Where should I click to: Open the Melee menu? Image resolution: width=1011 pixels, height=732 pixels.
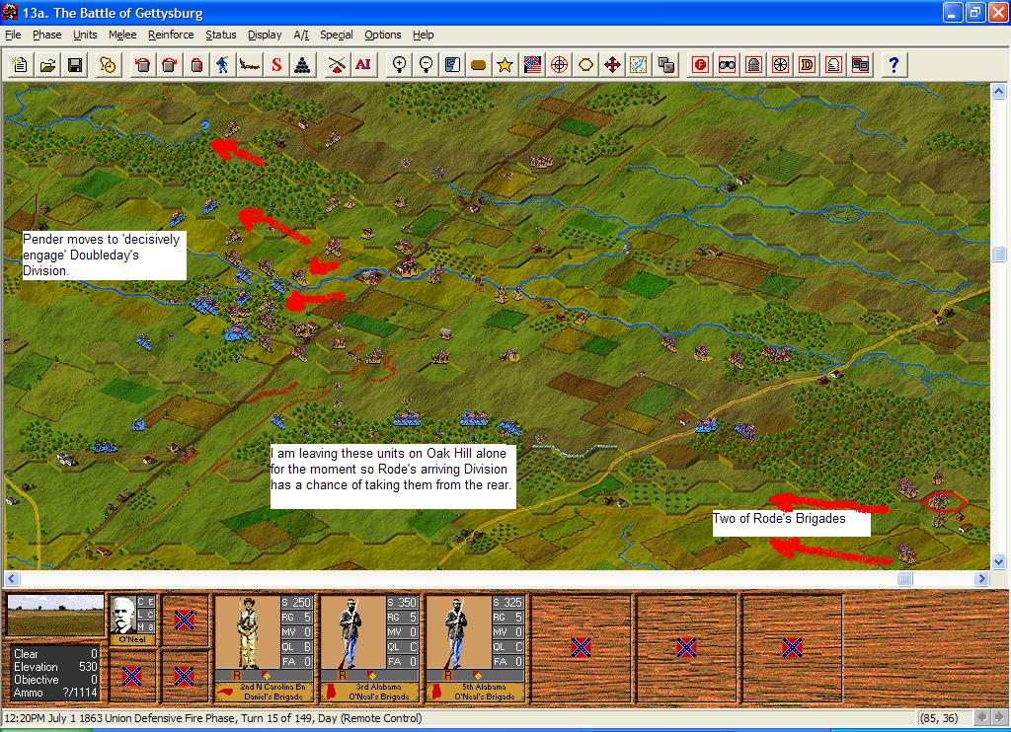[x=122, y=35]
